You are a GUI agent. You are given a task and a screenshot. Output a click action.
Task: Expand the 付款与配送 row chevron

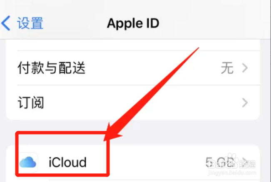click(x=245, y=68)
